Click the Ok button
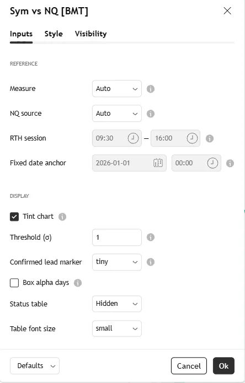 (x=223, y=366)
